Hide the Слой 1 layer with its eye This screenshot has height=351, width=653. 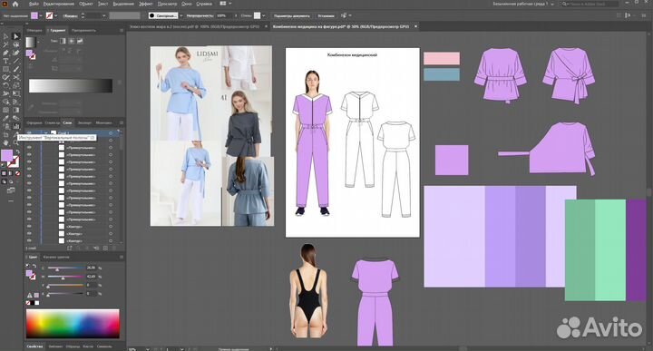coord(29,132)
